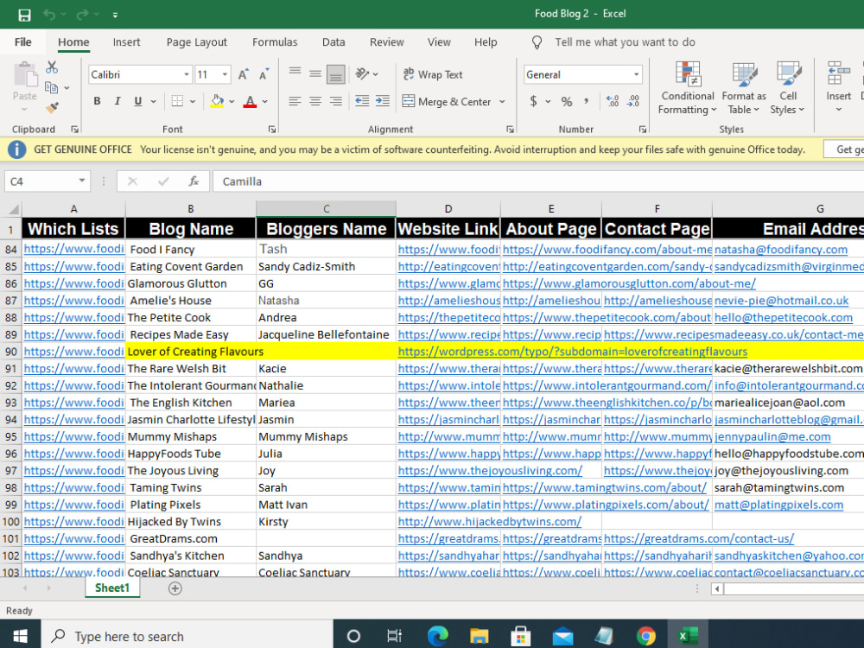Open Chrome from the Windows taskbar
The image size is (864, 648).
click(645, 636)
